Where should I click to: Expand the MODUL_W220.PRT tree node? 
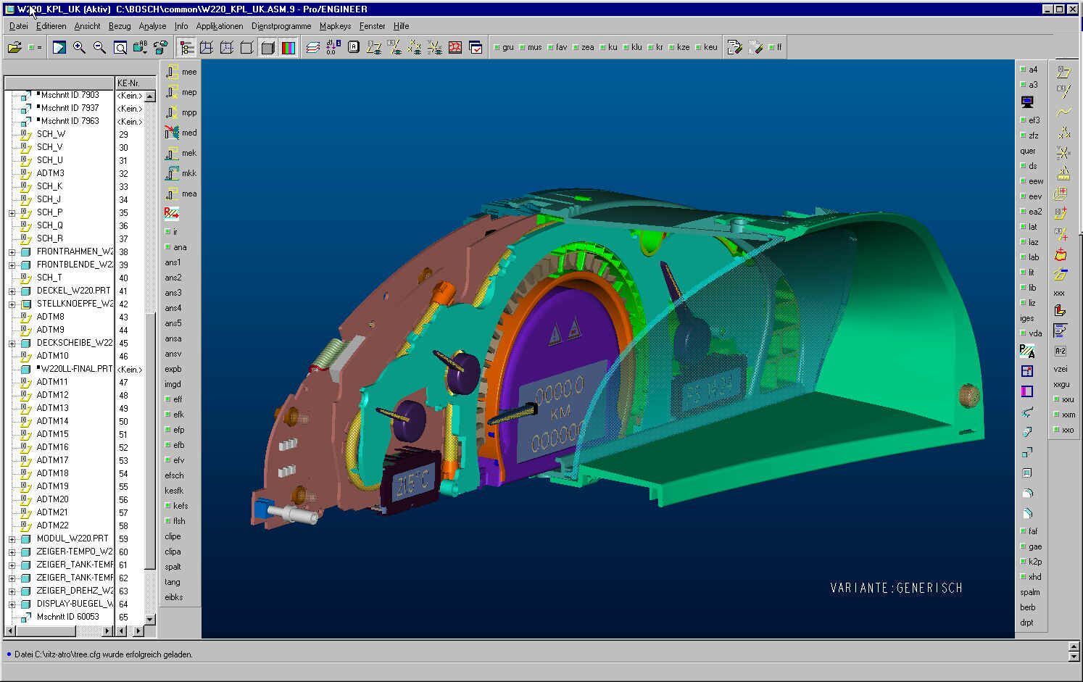(12, 539)
